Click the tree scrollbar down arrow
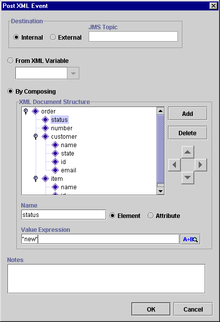Viewport: 220px width, 322px height. [161, 191]
